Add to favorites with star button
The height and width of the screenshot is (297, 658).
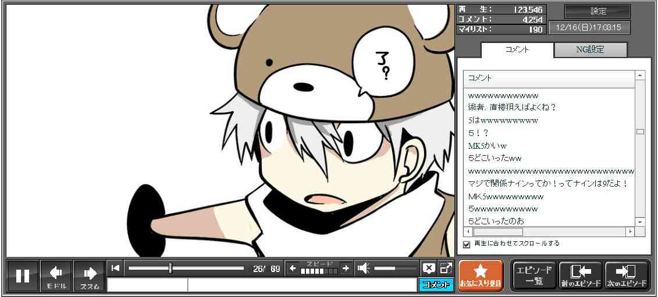point(480,275)
